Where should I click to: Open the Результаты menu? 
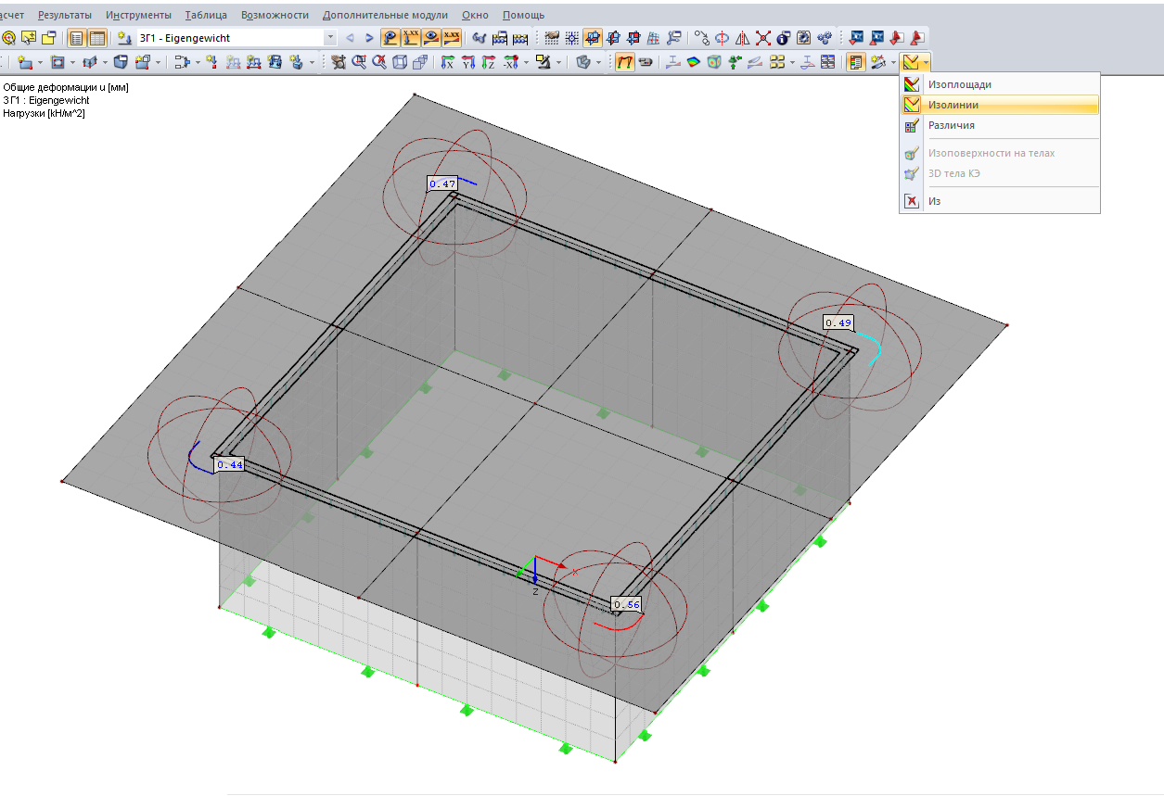point(64,15)
